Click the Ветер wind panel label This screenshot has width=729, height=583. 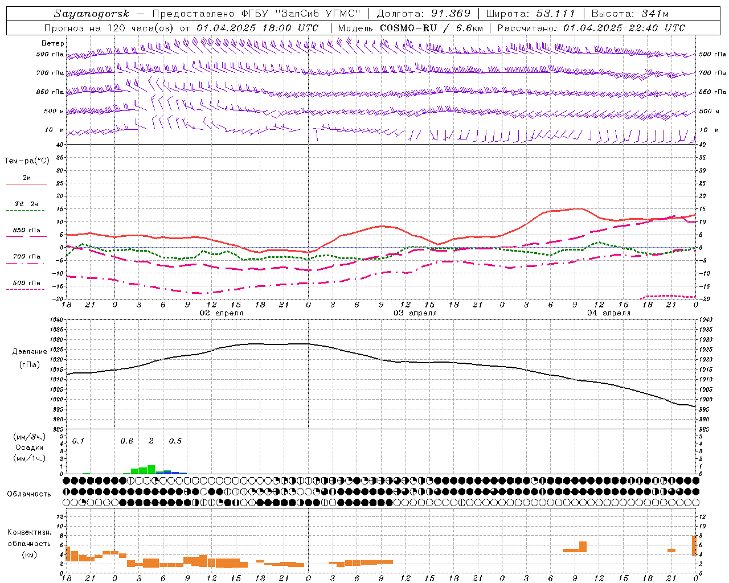(x=53, y=43)
